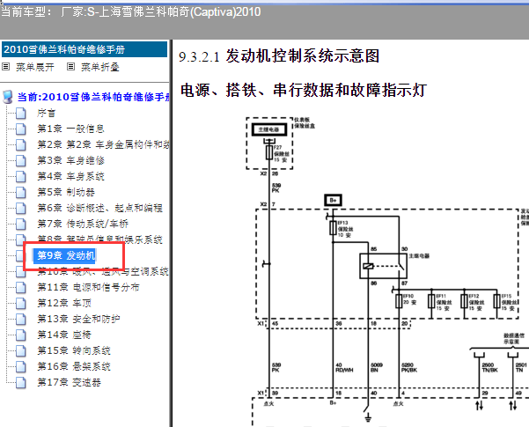Image resolution: width=529 pixels, height=427 pixels.
Task: Click the page icon next to 第11章
Action: point(21,287)
